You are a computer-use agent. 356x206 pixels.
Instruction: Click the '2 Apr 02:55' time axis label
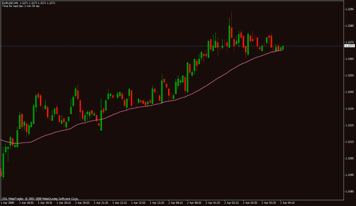[250, 203]
